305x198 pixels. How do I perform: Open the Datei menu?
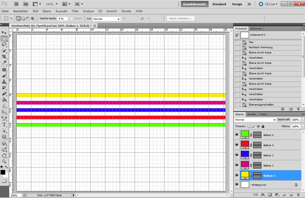[5, 11]
